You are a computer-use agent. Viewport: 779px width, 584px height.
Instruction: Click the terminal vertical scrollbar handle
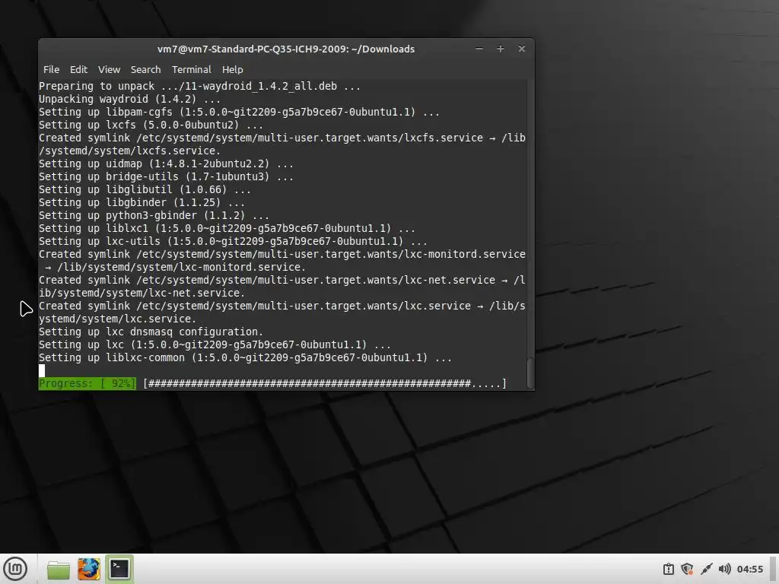tap(530, 373)
